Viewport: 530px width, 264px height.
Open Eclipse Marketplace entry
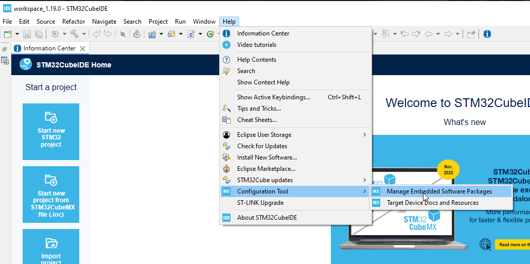point(296,169)
